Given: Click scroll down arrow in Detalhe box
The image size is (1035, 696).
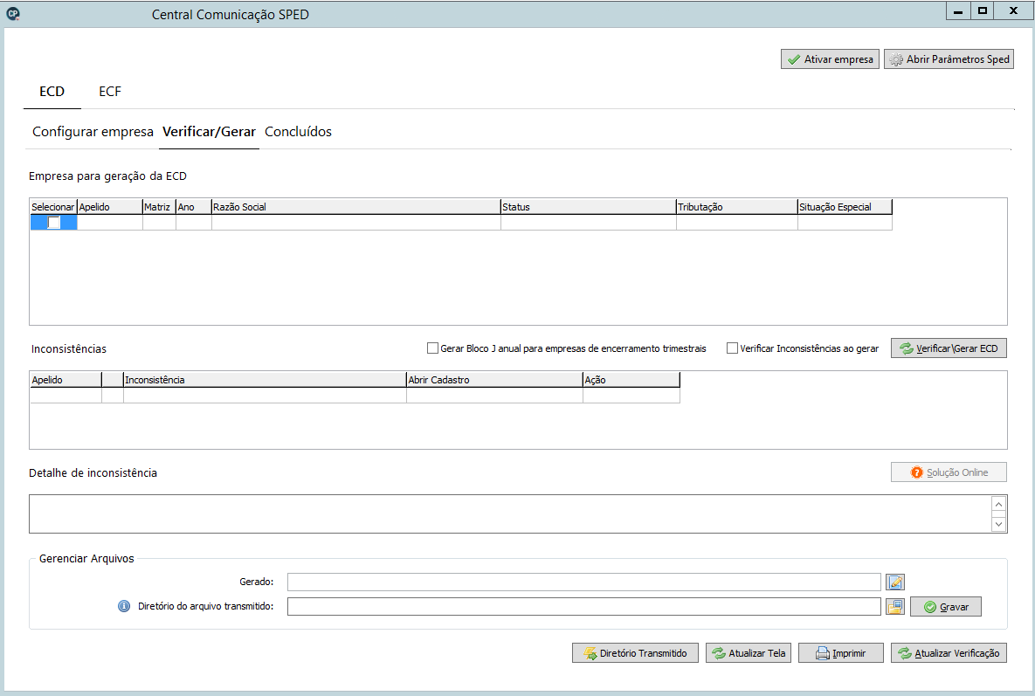Looking at the screenshot, I should pyautogui.click(x=998, y=525).
